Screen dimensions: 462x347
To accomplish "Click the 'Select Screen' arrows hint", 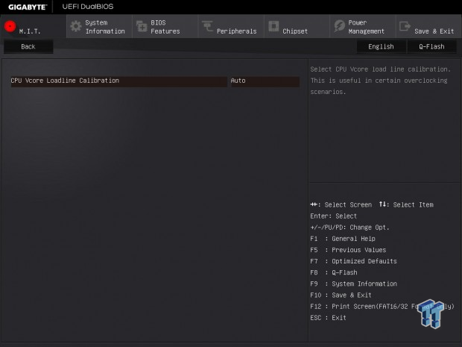I will (x=341, y=204).
